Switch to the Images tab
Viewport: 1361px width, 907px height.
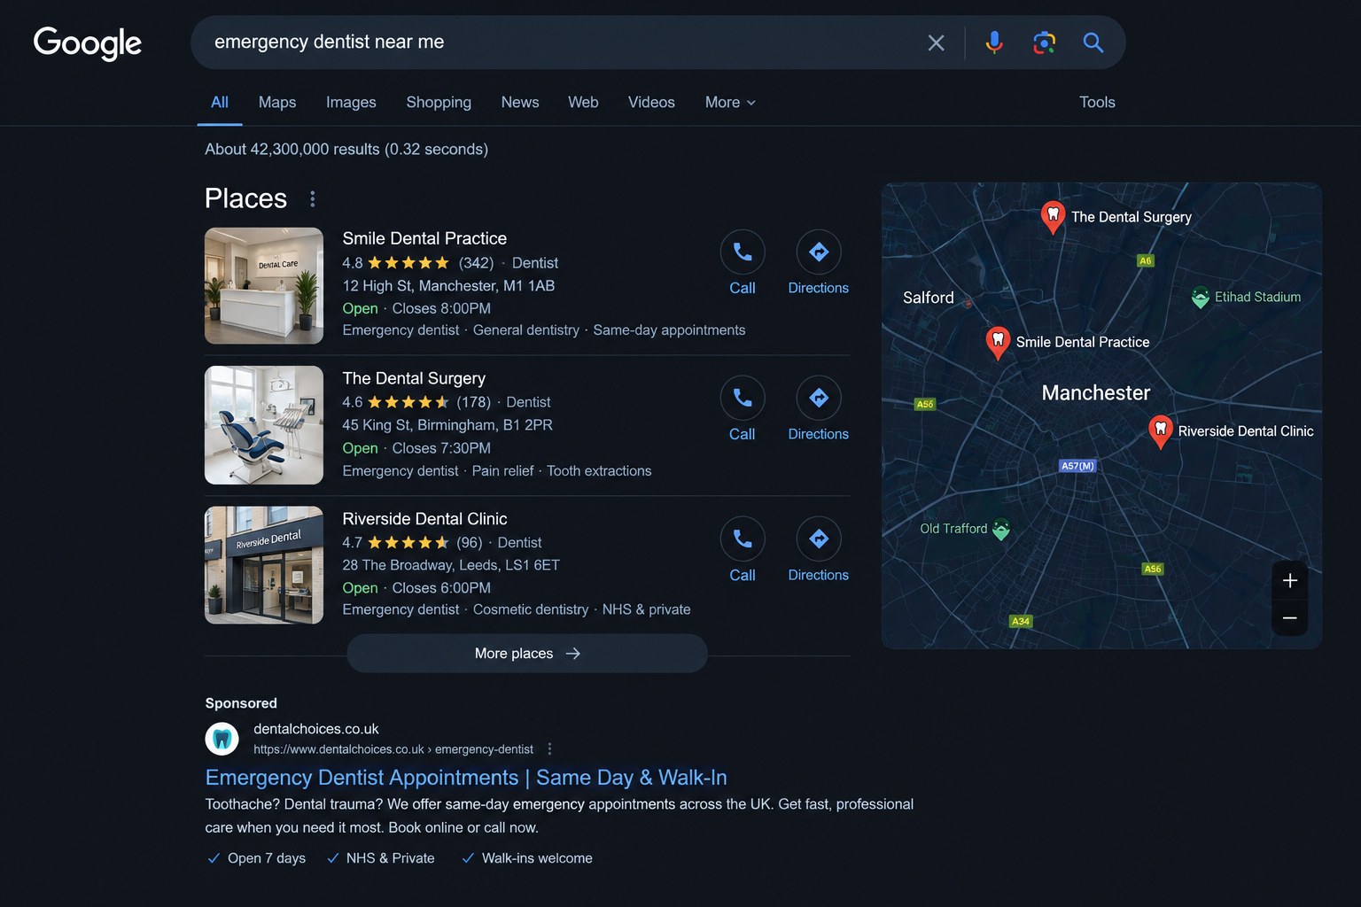pos(351,103)
